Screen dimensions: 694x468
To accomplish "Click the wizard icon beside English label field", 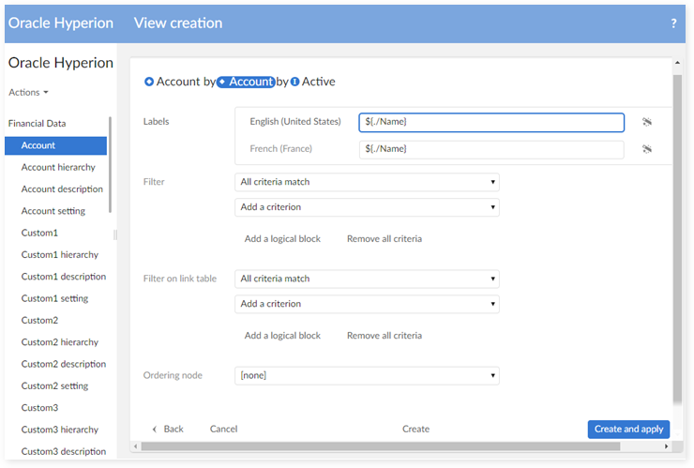I will click(x=646, y=122).
